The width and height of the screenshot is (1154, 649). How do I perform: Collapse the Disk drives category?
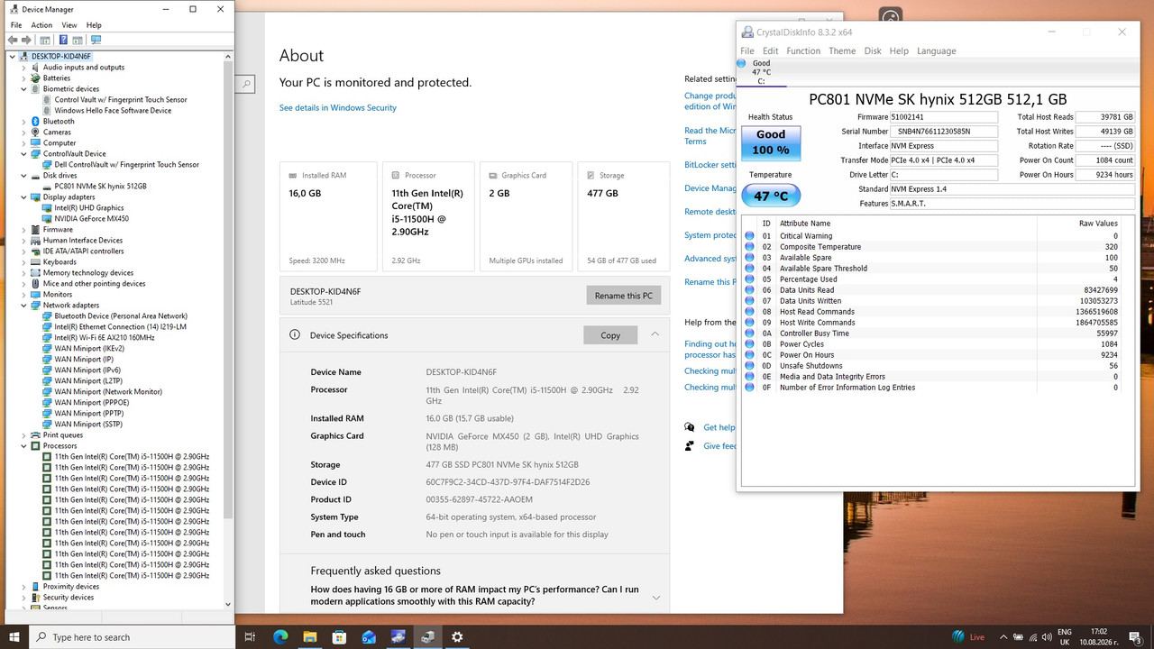[x=24, y=176]
